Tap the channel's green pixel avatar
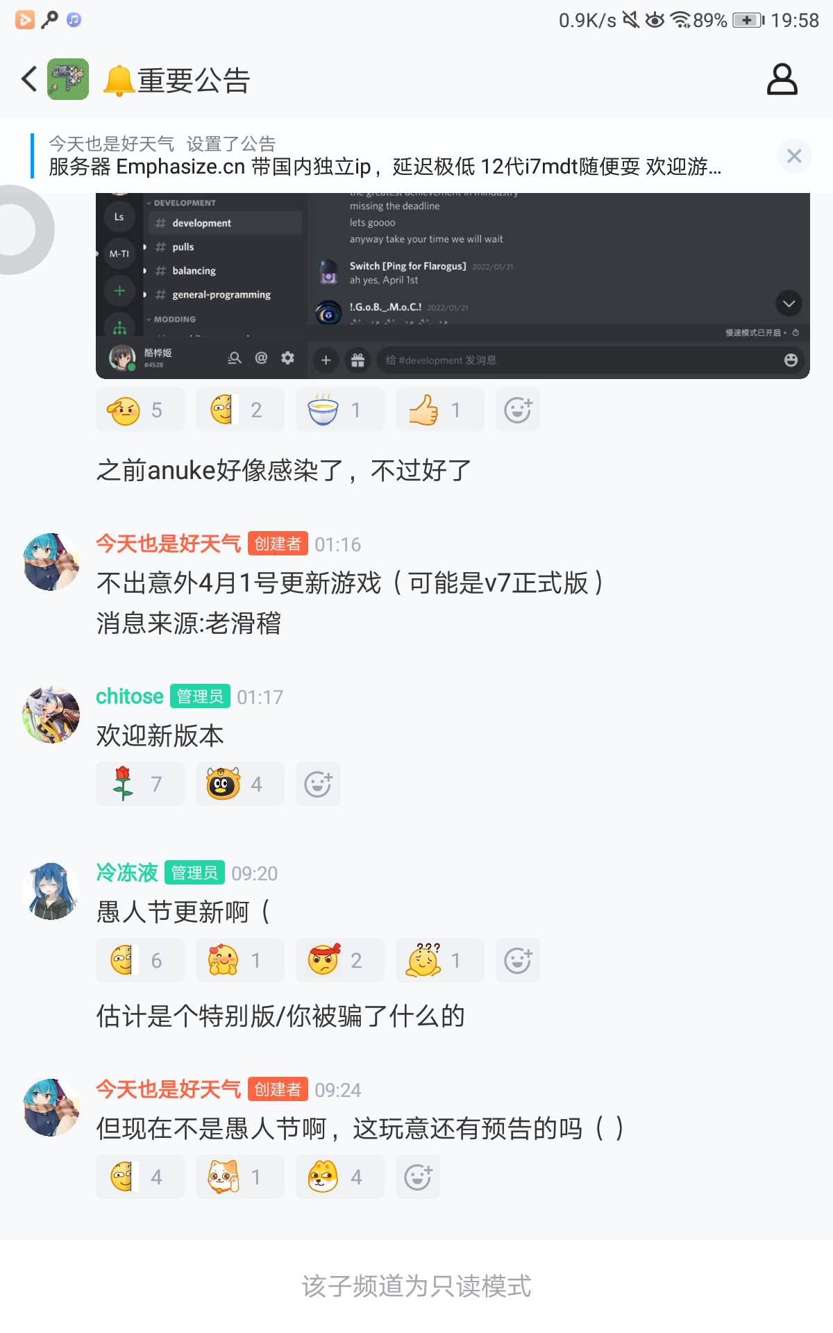833x1333 pixels. point(68,79)
